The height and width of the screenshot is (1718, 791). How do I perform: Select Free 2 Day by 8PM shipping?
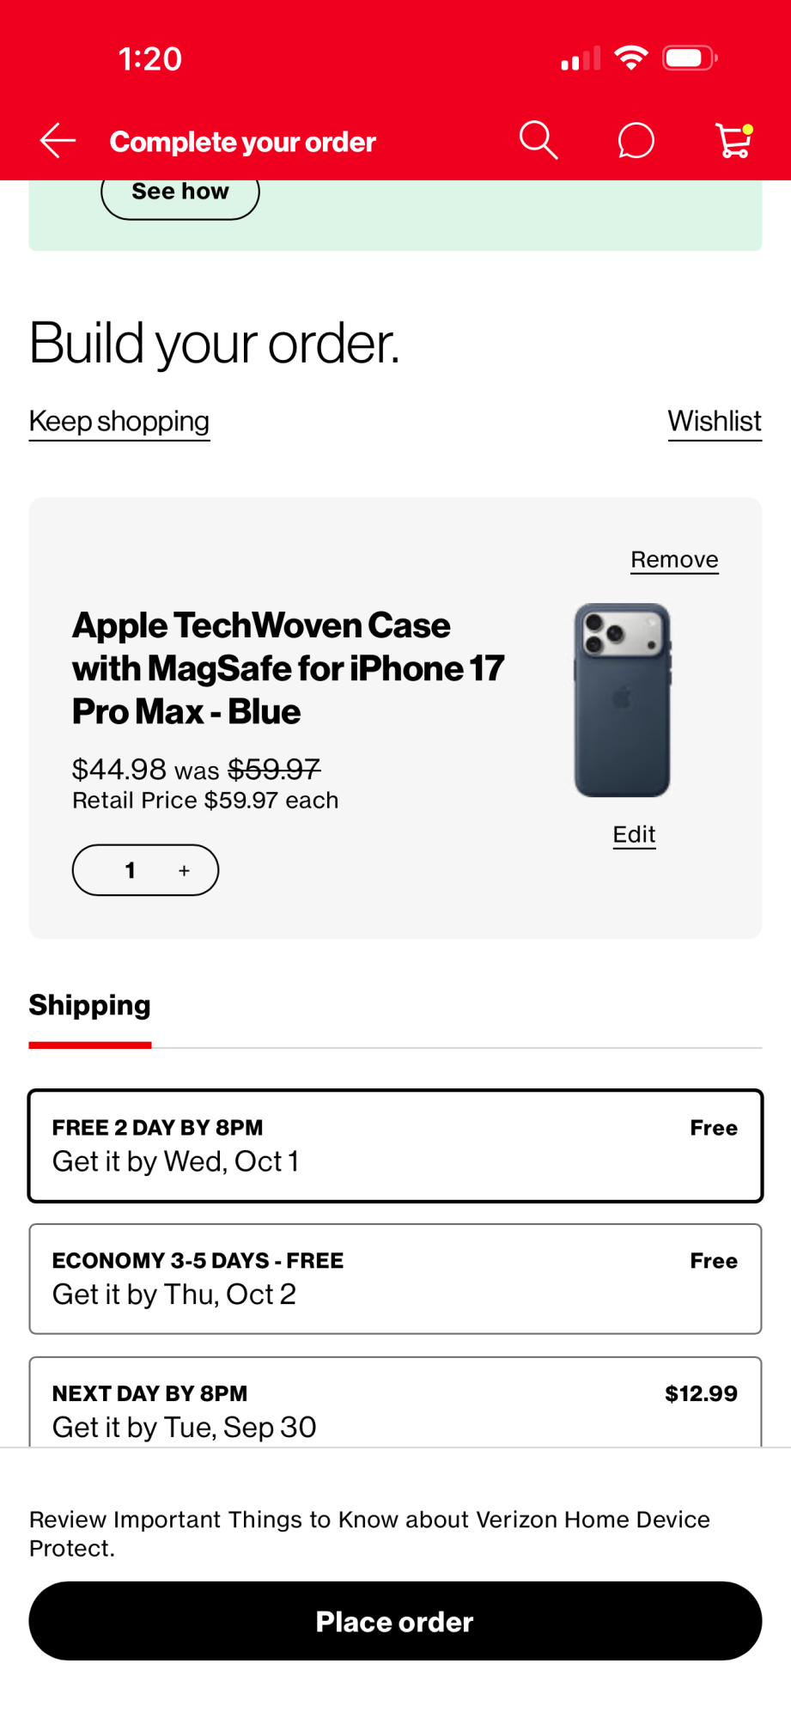point(395,1145)
